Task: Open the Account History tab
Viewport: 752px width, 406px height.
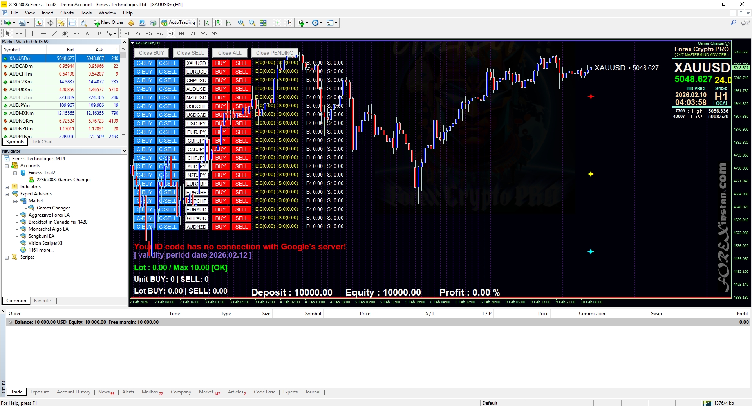Action: 74,392
